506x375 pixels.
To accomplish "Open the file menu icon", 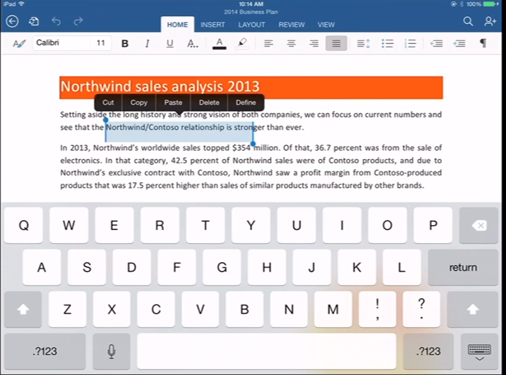I will pyautogui.click(x=34, y=21).
